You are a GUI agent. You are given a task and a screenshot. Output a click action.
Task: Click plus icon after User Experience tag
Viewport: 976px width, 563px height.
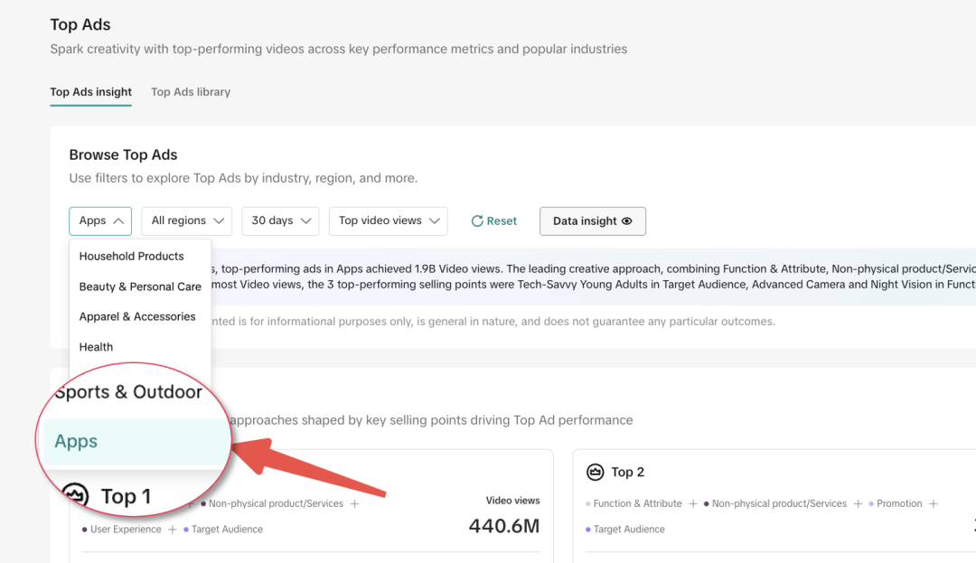click(x=172, y=530)
